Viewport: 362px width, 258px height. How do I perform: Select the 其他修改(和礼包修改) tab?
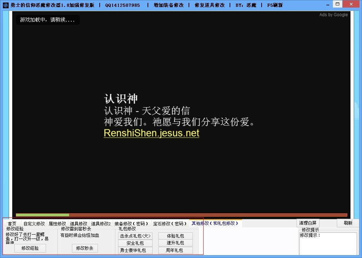[215, 223]
